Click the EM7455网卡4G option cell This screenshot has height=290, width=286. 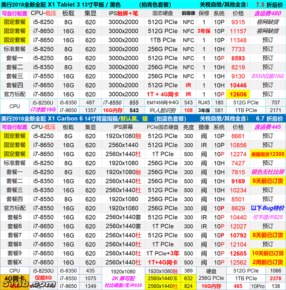click(x=164, y=103)
